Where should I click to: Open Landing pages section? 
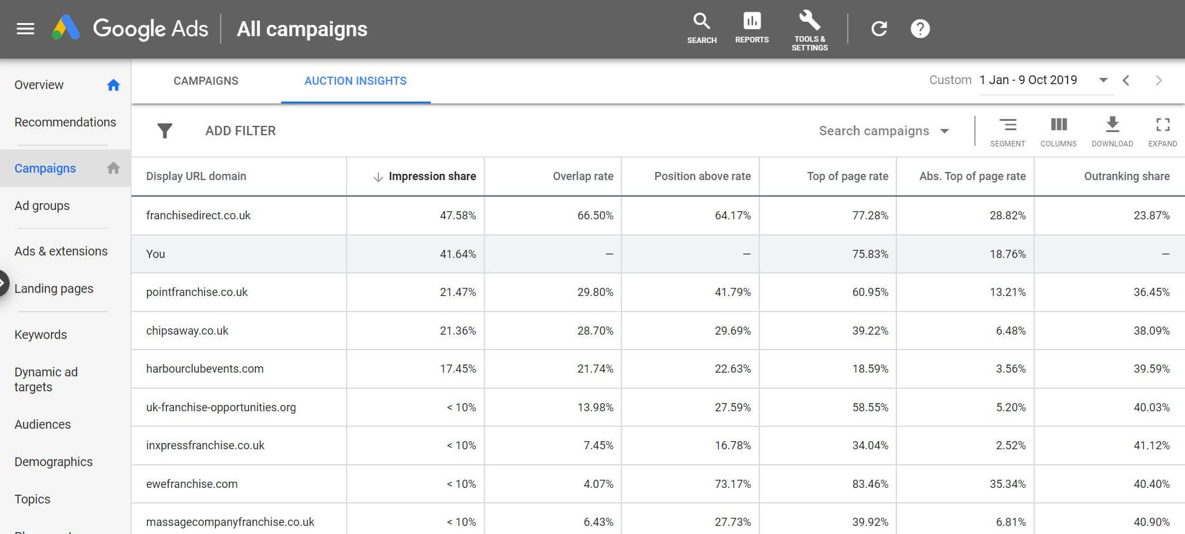point(54,288)
